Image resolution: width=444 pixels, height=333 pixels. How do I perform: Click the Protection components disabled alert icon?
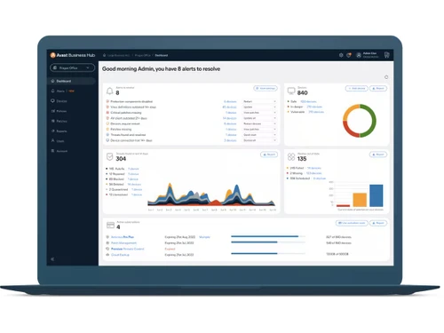tap(107, 101)
